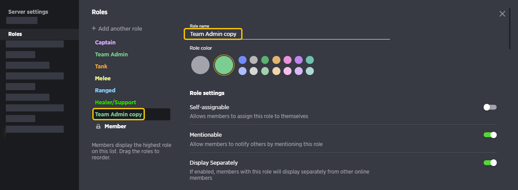Open the Healer/Support role
Screen dimensions: 518x190
click(115, 102)
